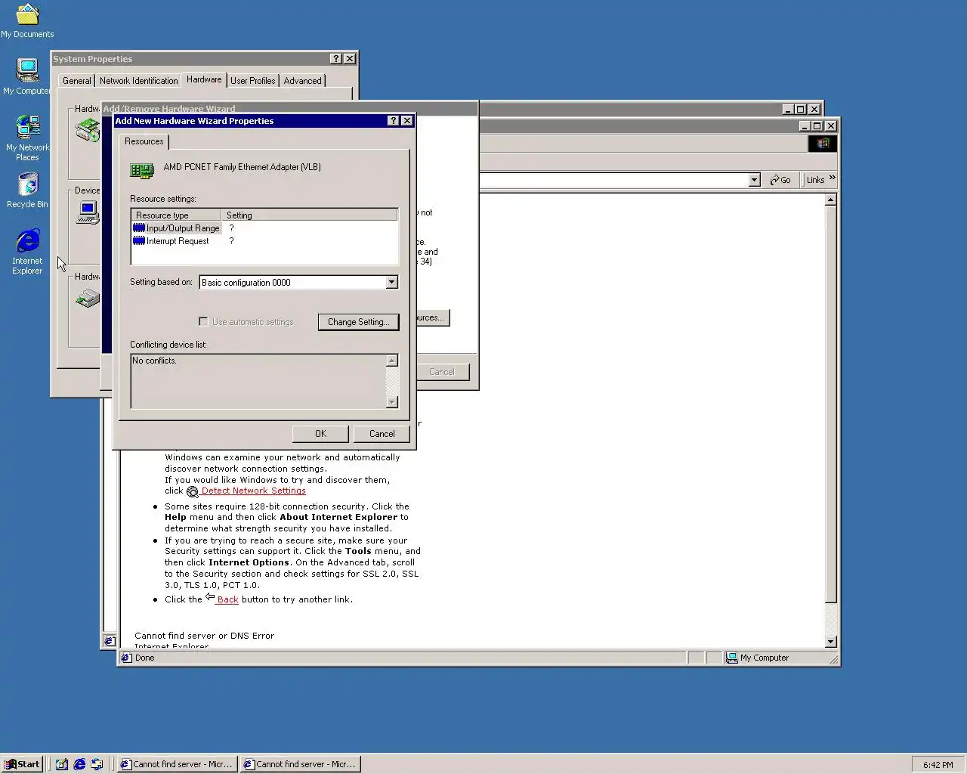The image size is (967, 774).
Task: Select the User Profiles tab
Action: click(253, 81)
